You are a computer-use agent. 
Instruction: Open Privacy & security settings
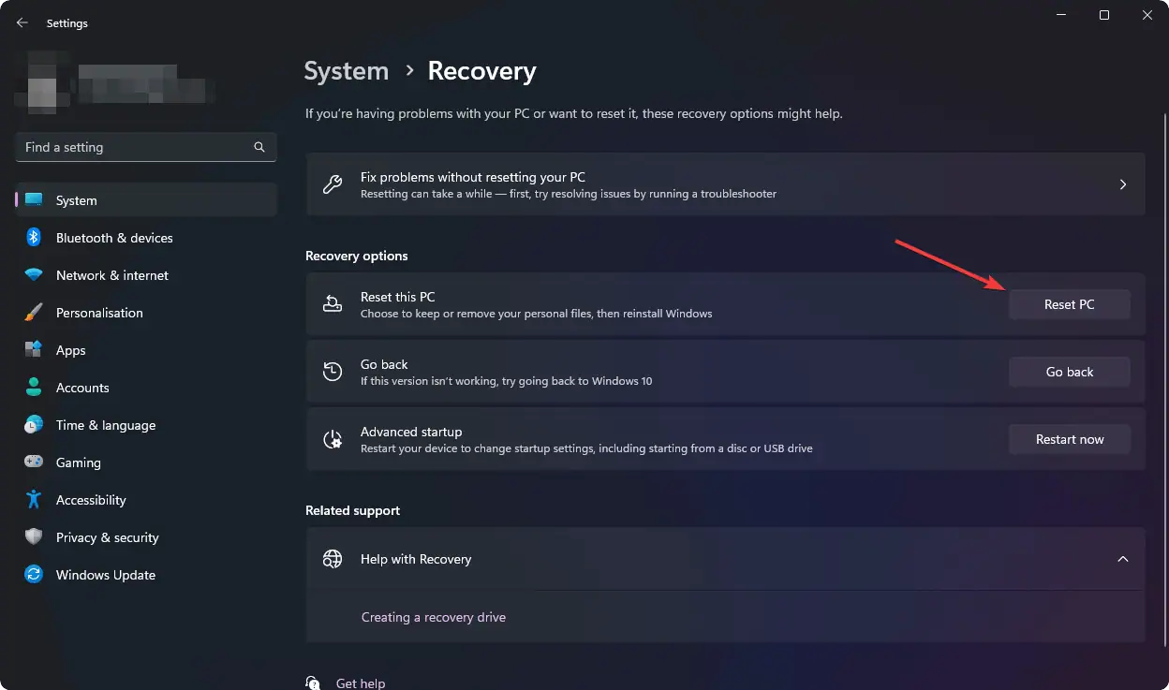146,537
